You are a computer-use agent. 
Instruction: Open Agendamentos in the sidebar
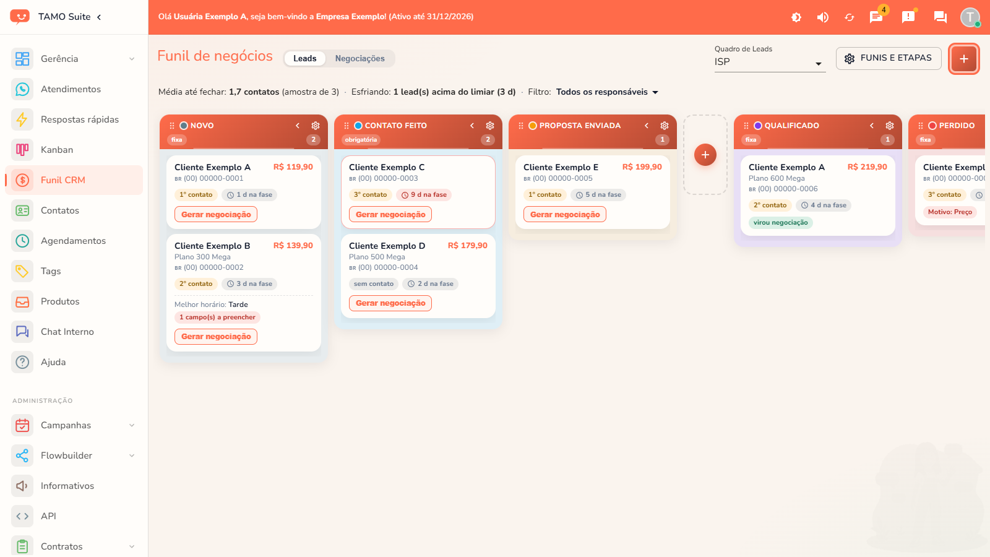pos(74,241)
